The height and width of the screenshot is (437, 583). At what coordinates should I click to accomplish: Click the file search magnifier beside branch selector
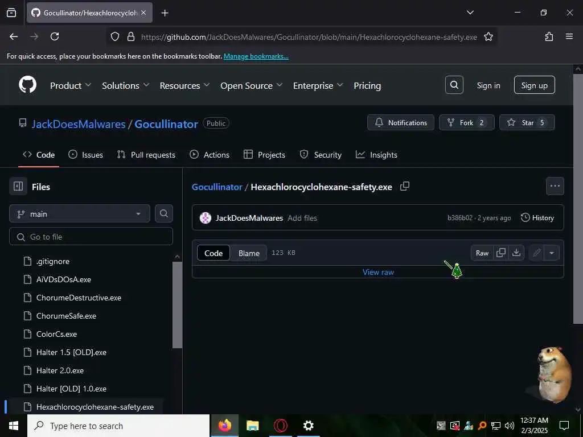[x=163, y=214]
